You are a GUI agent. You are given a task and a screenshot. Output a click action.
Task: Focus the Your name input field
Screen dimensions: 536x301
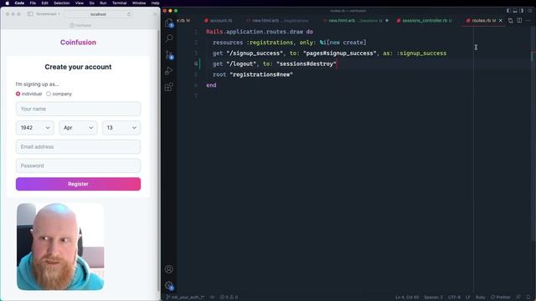point(78,109)
